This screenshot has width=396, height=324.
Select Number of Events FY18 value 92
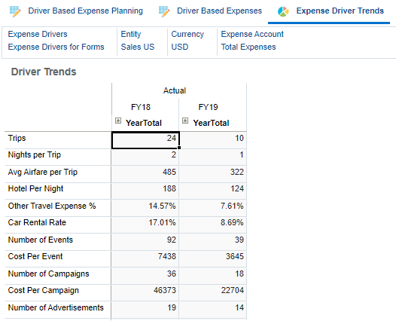(x=145, y=242)
